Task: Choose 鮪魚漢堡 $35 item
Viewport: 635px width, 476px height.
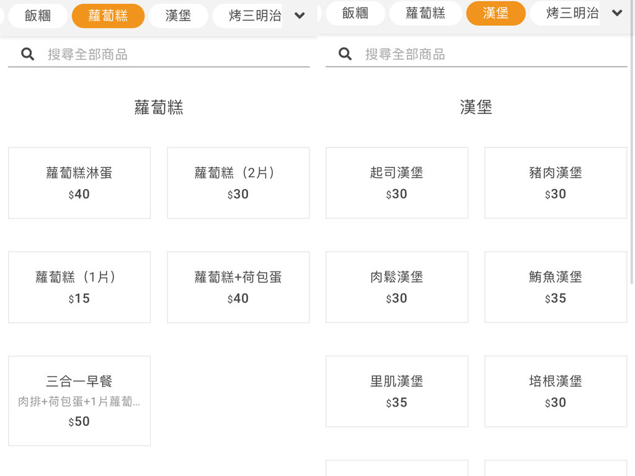Action: click(x=556, y=287)
